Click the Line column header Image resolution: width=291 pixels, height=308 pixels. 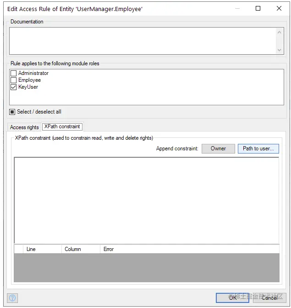point(42,249)
